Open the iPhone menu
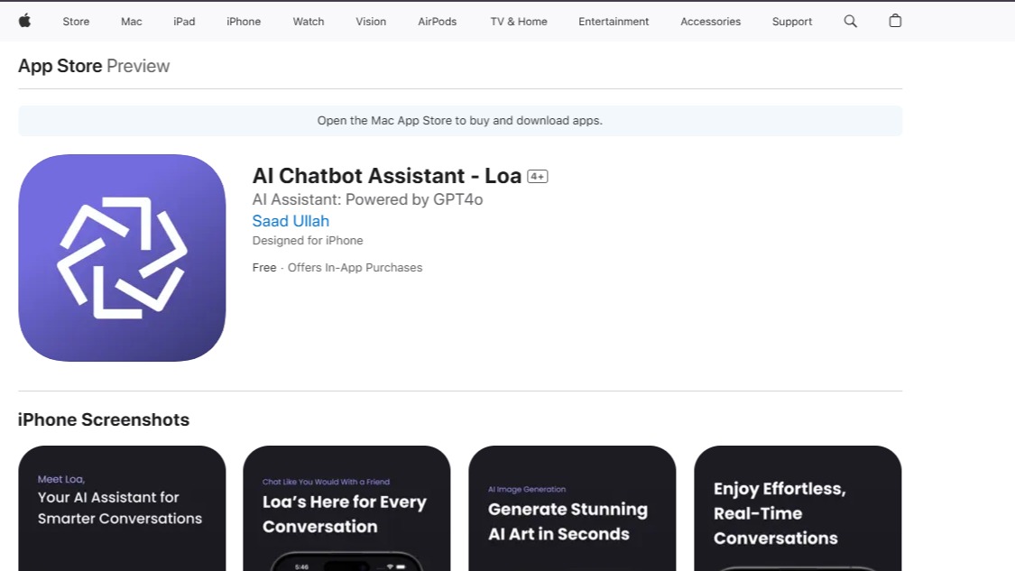 244,22
